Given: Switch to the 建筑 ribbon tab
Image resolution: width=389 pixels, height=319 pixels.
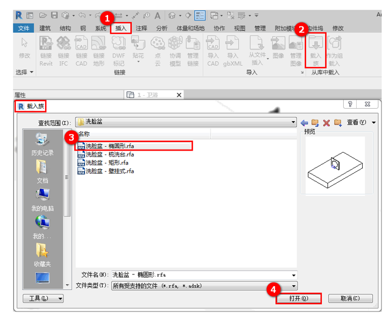Looking at the screenshot, I should pyautogui.click(x=45, y=29).
